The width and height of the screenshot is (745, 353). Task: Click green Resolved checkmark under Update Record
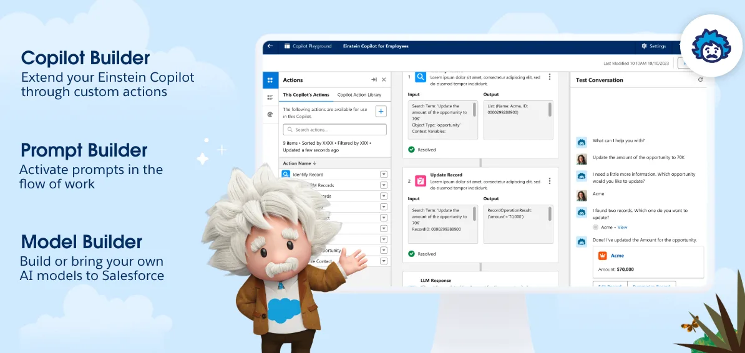[411, 254]
